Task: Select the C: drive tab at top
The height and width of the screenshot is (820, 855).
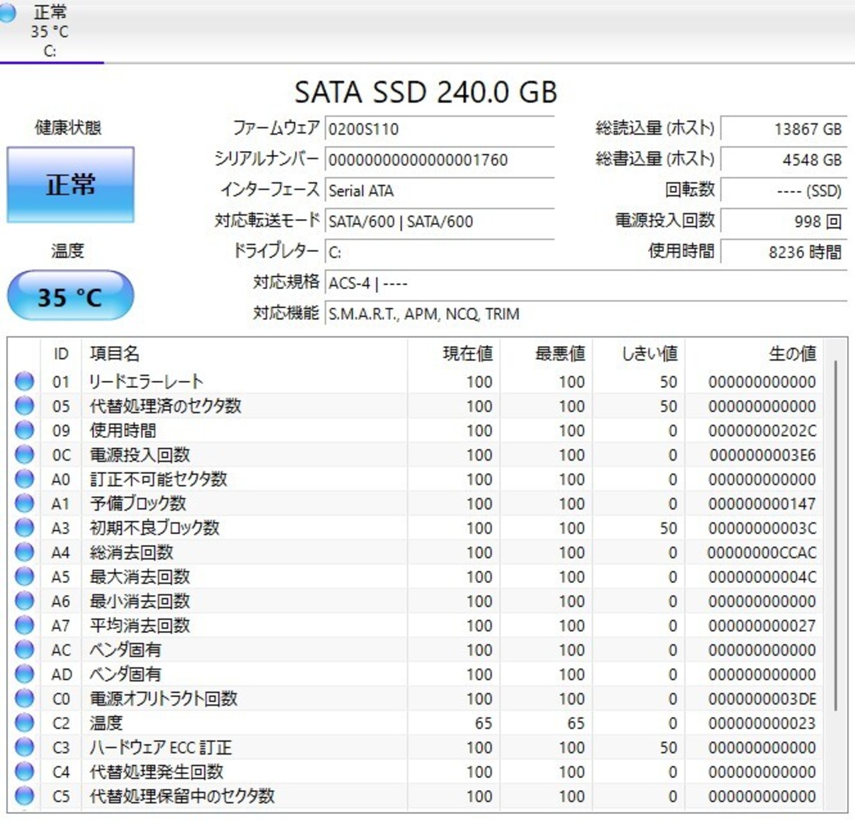Action: coord(50,31)
